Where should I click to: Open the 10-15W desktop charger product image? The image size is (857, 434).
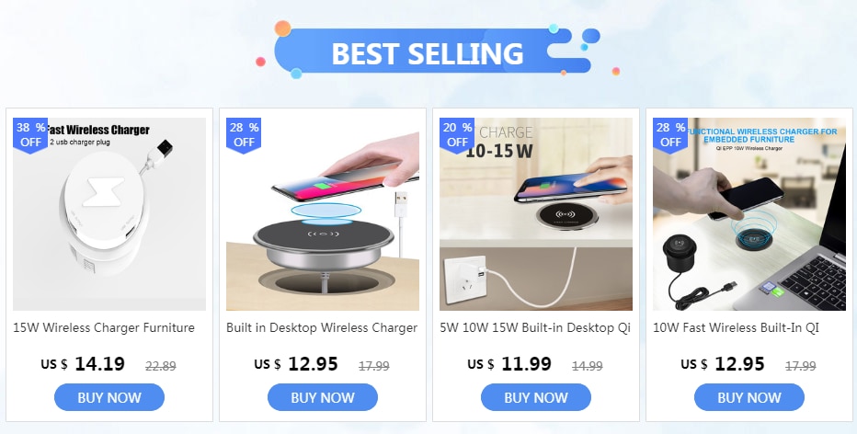click(536, 214)
